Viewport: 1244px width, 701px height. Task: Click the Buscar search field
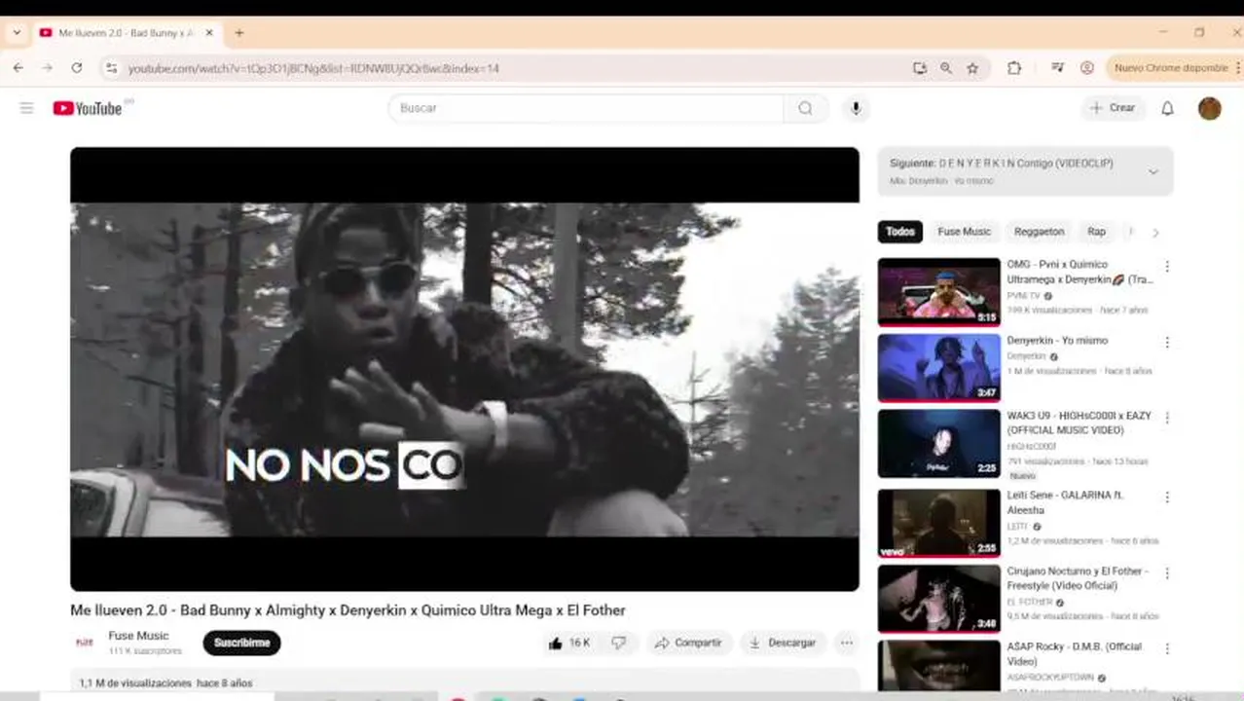(x=586, y=108)
